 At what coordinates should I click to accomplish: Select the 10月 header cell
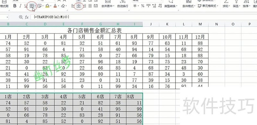[167, 37]
